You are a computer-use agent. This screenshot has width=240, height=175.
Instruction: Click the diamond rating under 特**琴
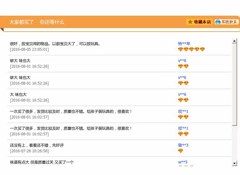pyautogui.click(x=191, y=49)
